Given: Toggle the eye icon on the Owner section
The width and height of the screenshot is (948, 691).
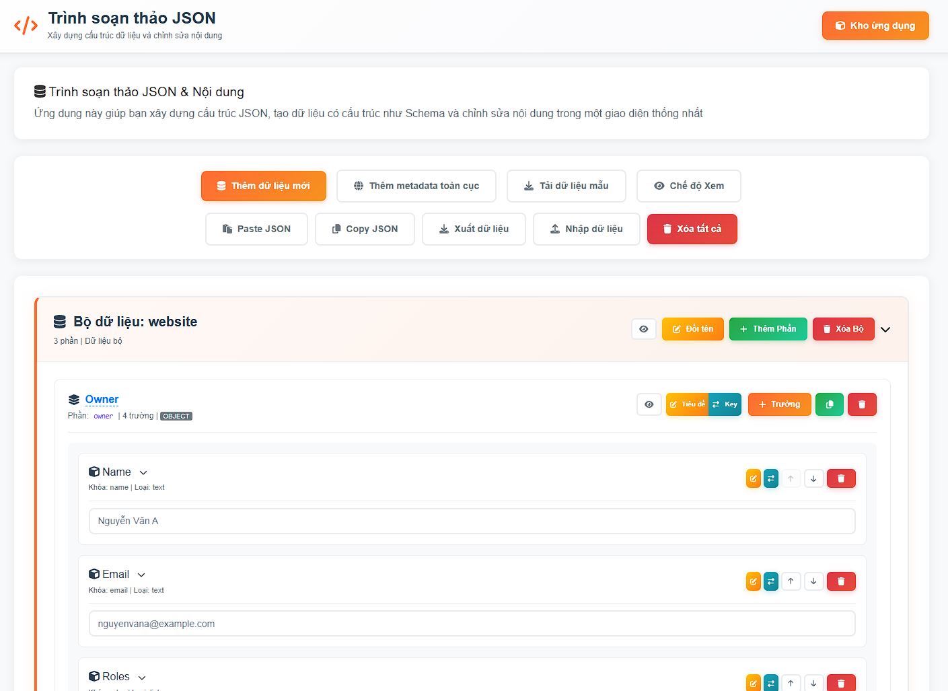Looking at the screenshot, I should click(x=649, y=404).
